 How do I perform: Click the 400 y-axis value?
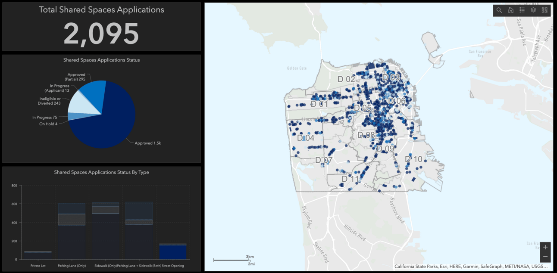click(x=14, y=223)
